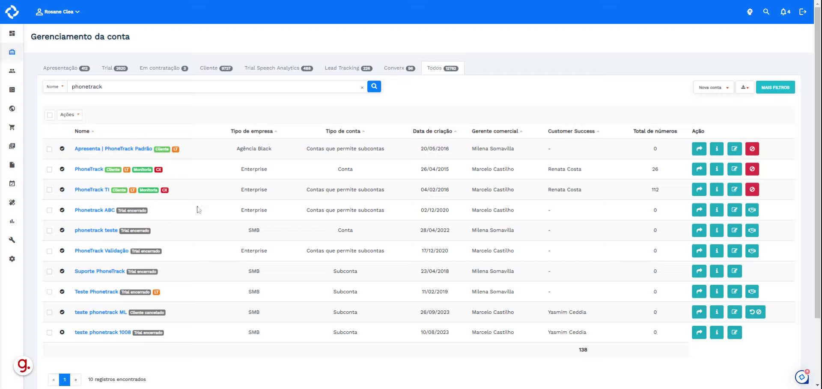Open the shopping cart icon in sidebar

[x=12, y=127]
